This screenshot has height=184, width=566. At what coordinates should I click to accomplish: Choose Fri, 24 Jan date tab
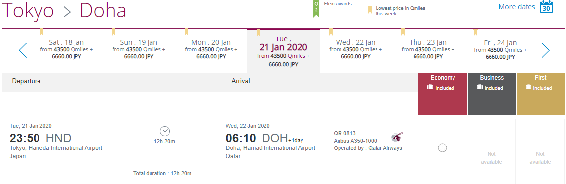pos(500,49)
